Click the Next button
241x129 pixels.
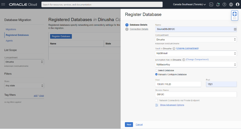click(129, 125)
